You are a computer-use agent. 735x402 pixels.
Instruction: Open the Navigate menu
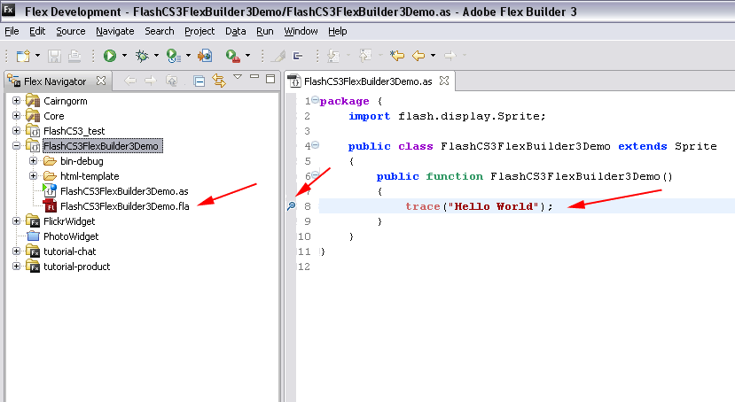pos(115,31)
